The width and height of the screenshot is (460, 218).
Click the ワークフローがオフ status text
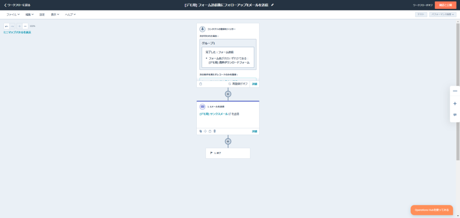pos(423,5)
